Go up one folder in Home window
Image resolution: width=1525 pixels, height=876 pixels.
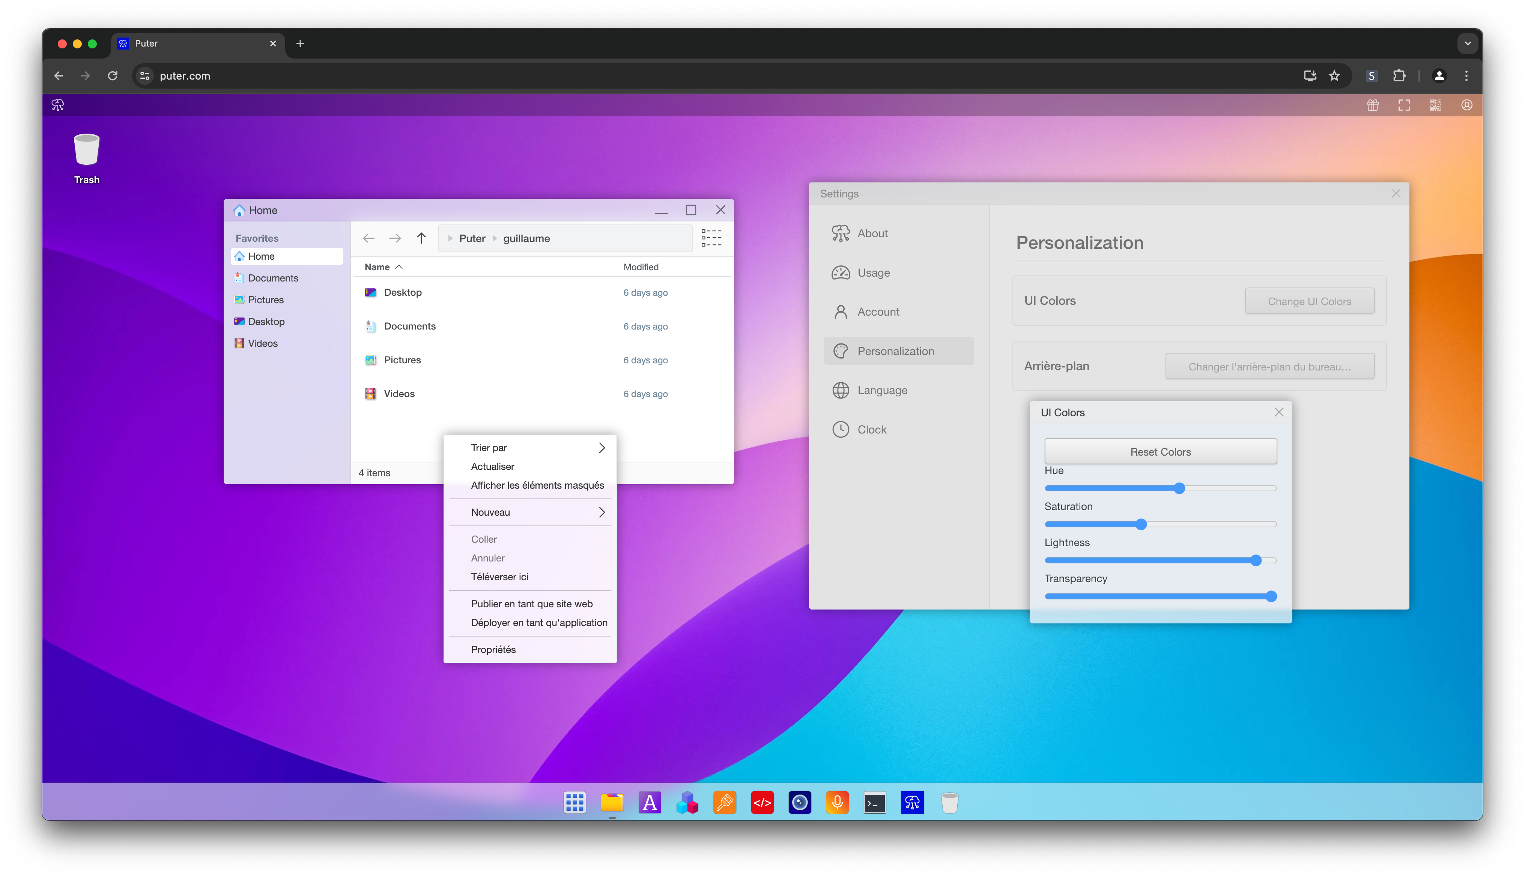pyautogui.click(x=421, y=238)
